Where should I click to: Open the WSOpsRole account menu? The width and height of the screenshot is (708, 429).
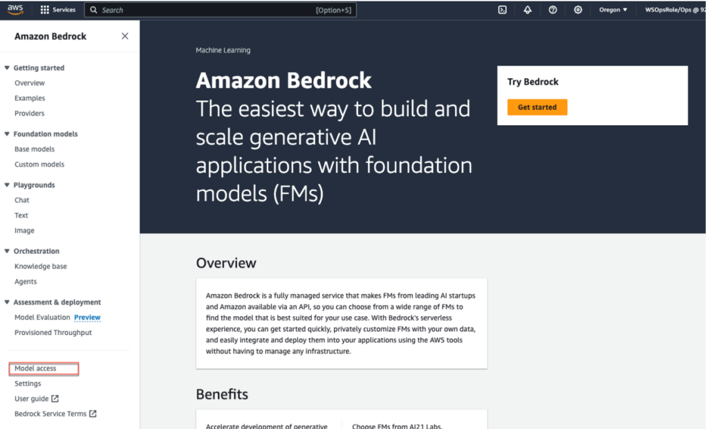[674, 10]
